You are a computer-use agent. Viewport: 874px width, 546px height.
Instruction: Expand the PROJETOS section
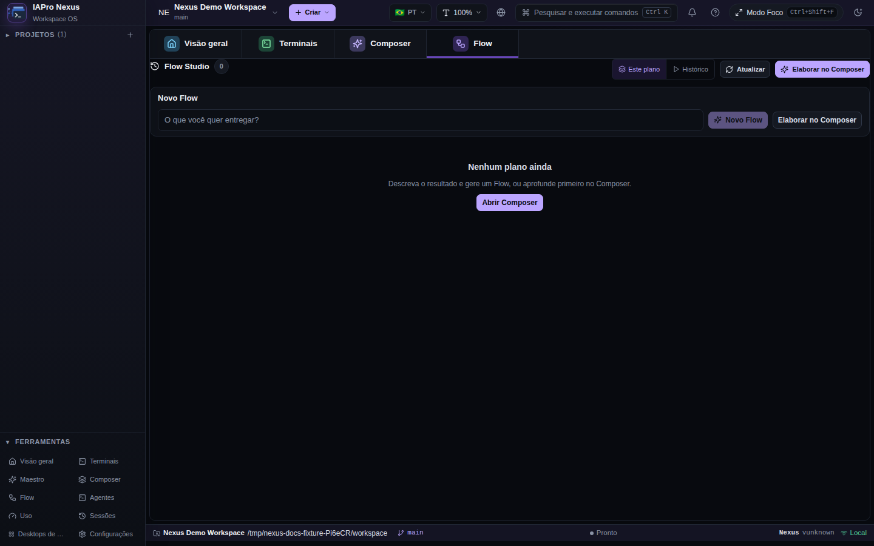pos(36,35)
